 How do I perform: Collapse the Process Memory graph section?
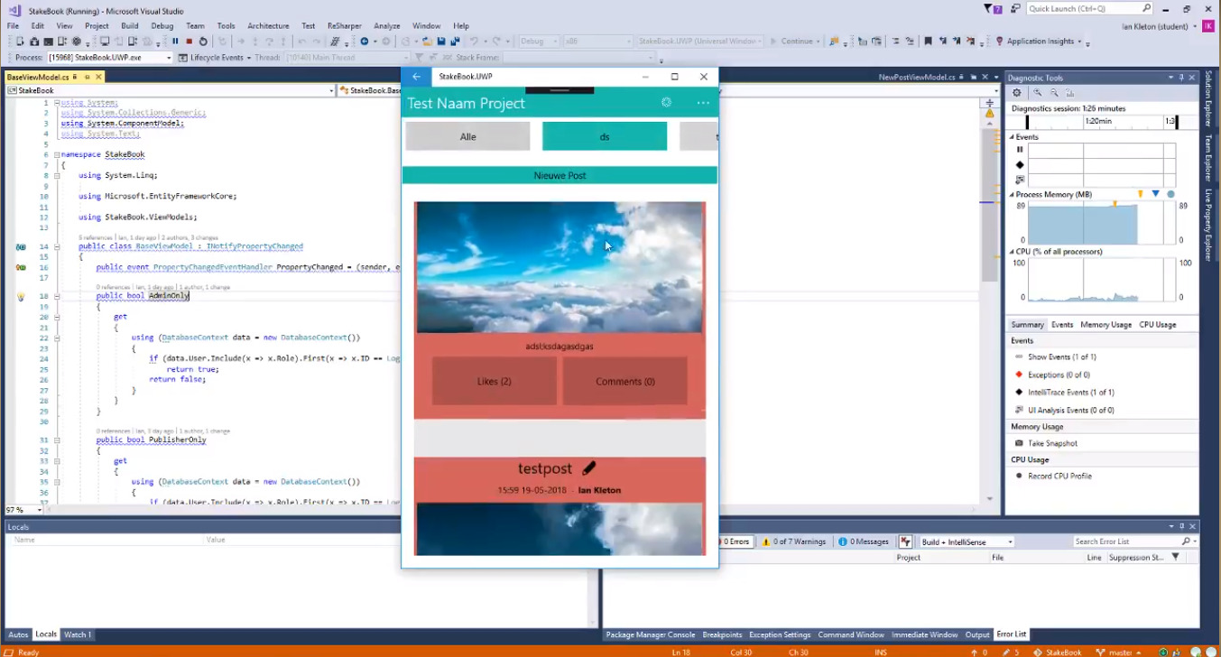click(1012, 195)
